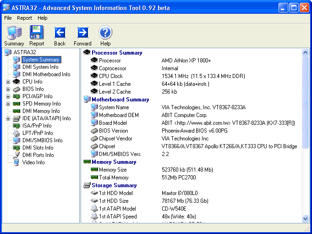
Task: Click the CPU Info chip icon
Action: tap(16, 82)
